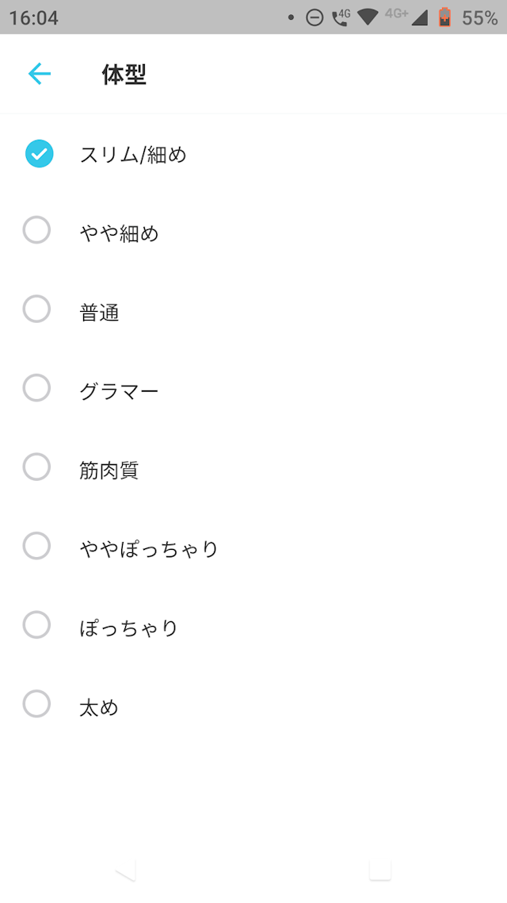Tap the back arrow to leave 体型 screen
Viewport: 507px width, 903px height.
tap(38, 73)
